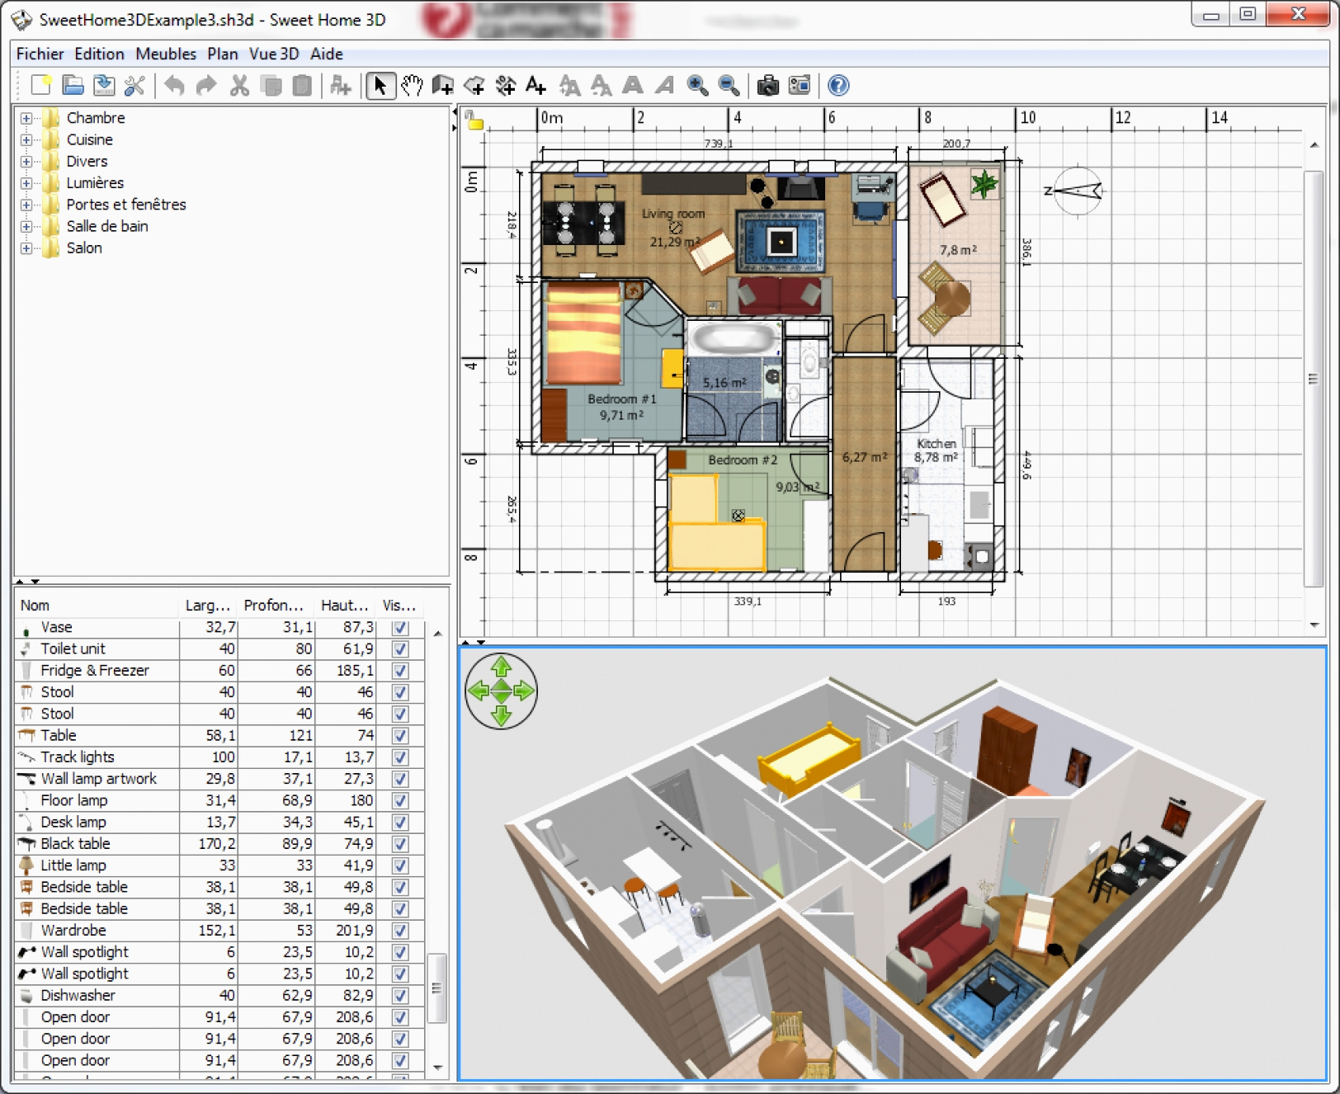Open the Plan menu
The image size is (1340, 1094).
coord(223,54)
